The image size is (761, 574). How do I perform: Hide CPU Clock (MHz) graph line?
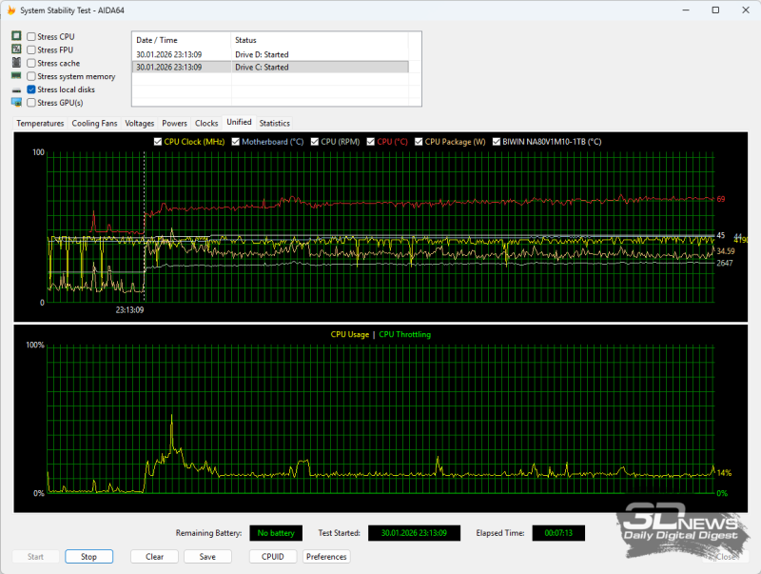coord(158,142)
